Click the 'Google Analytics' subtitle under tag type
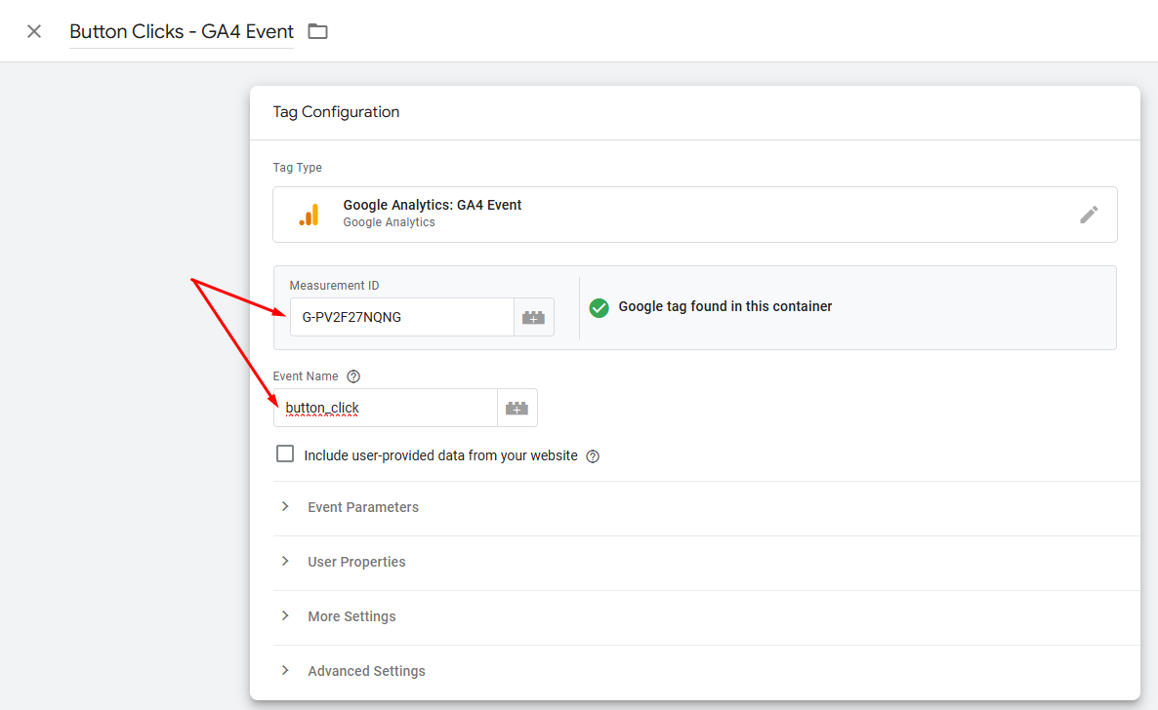The height and width of the screenshot is (710, 1158). click(x=390, y=222)
